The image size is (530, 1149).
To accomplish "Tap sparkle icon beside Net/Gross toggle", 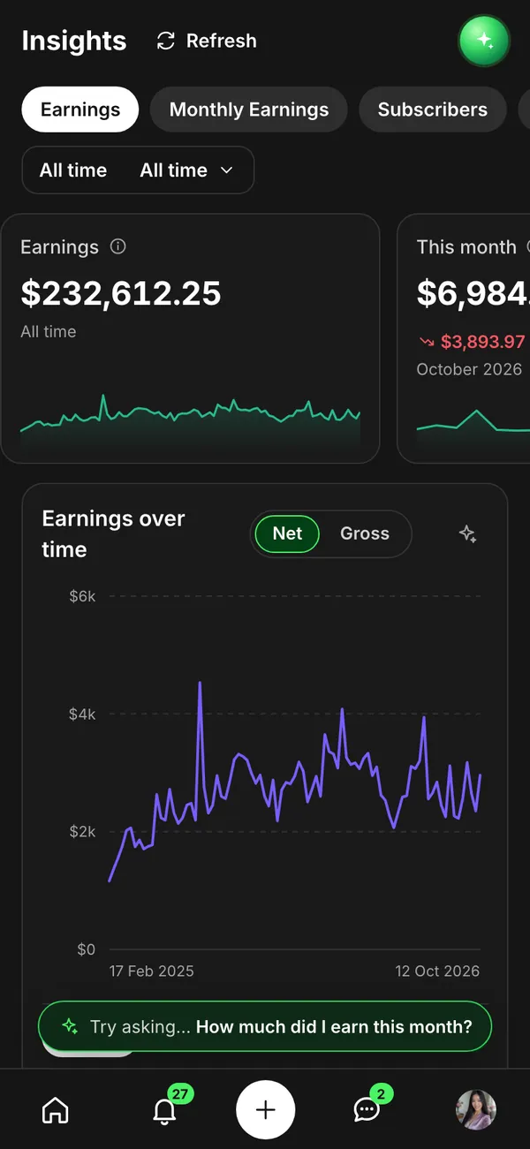I will 468,533.
